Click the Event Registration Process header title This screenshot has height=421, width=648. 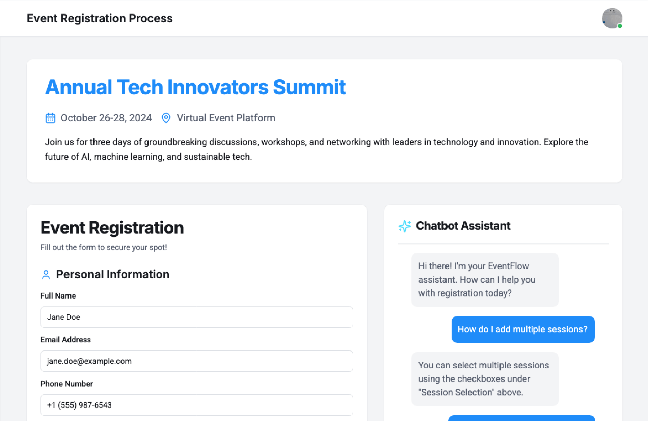[x=100, y=18]
